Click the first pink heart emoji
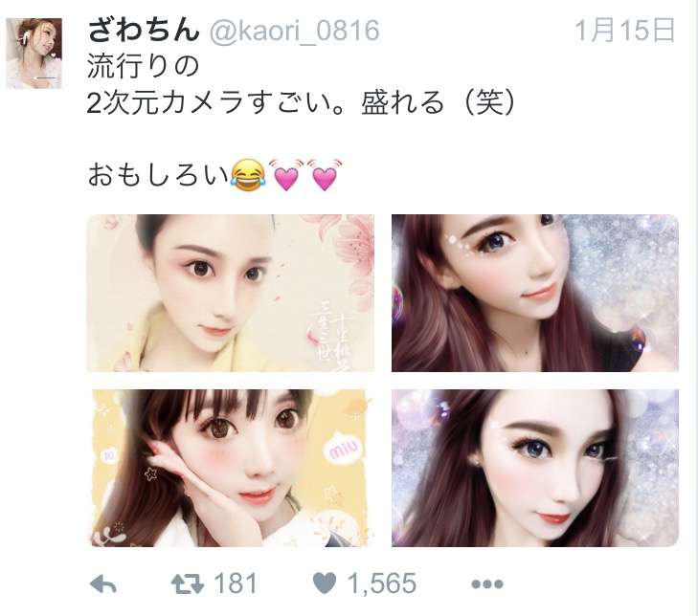 (x=285, y=175)
